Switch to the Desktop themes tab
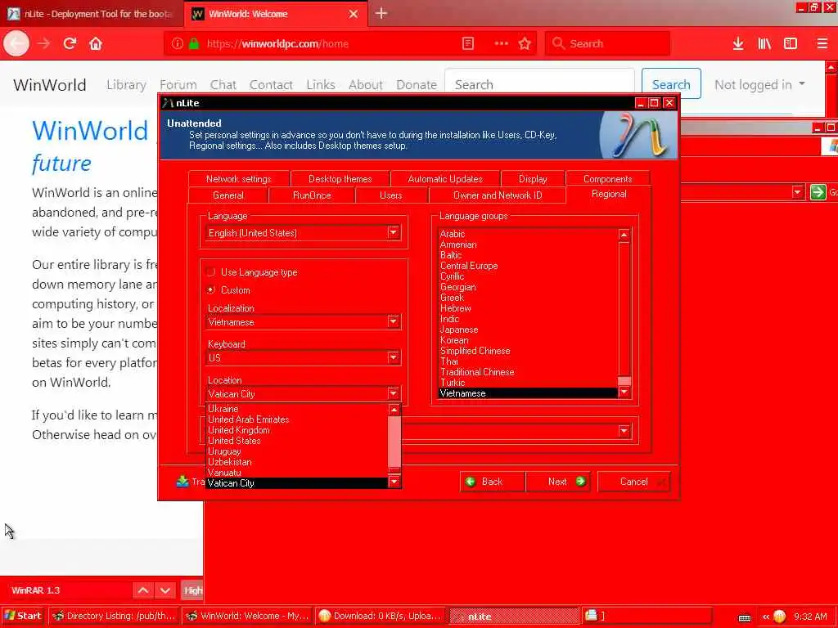This screenshot has height=628, width=838. pos(340,179)
